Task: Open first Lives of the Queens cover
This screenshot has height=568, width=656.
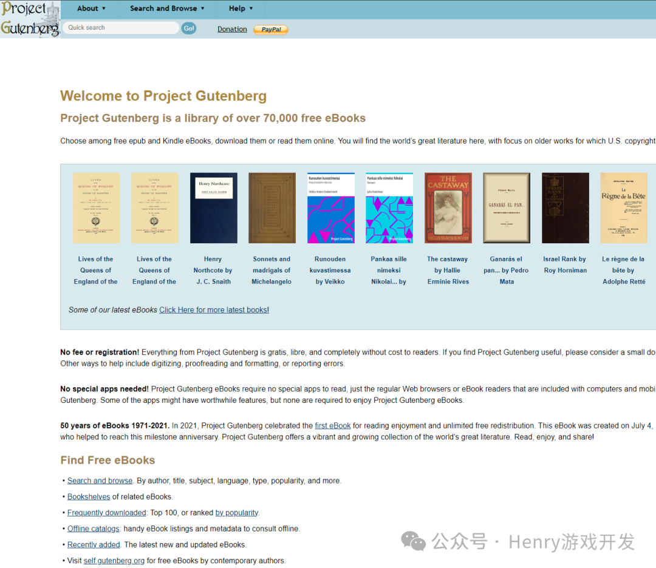Action: [96, 208]
